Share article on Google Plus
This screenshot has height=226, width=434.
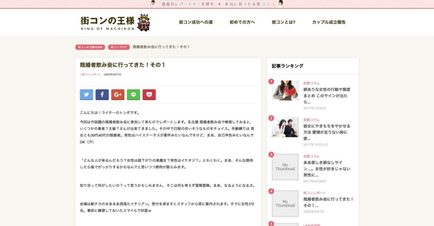click(118, 95)
